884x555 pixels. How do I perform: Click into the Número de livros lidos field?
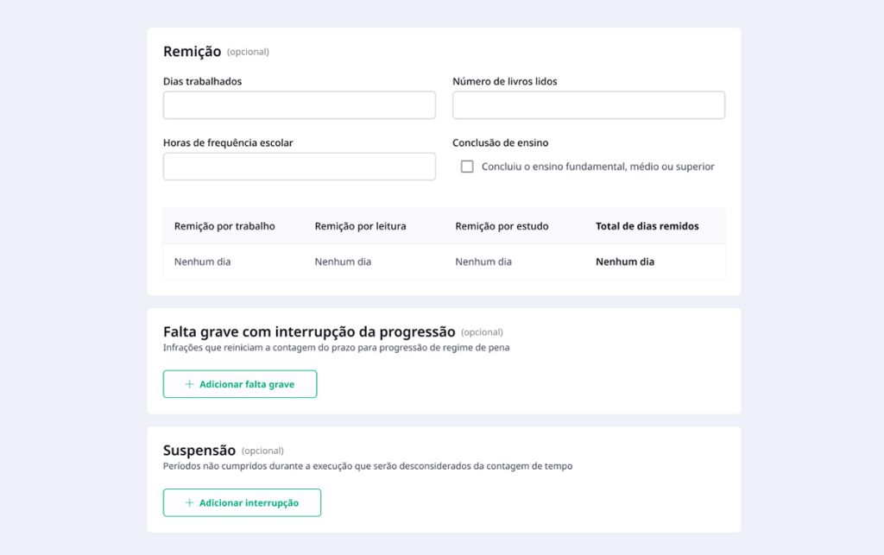(x=588, y=105)
